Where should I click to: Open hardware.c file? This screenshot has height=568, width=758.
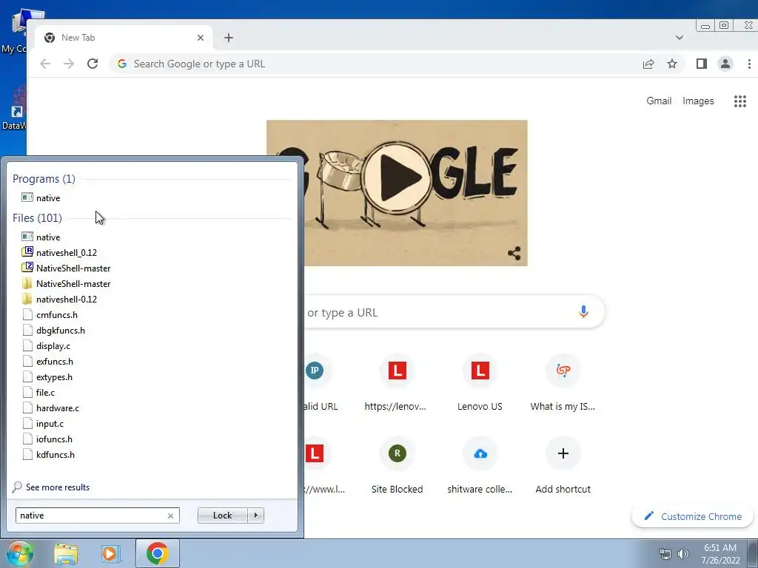[x=51, y=408]
